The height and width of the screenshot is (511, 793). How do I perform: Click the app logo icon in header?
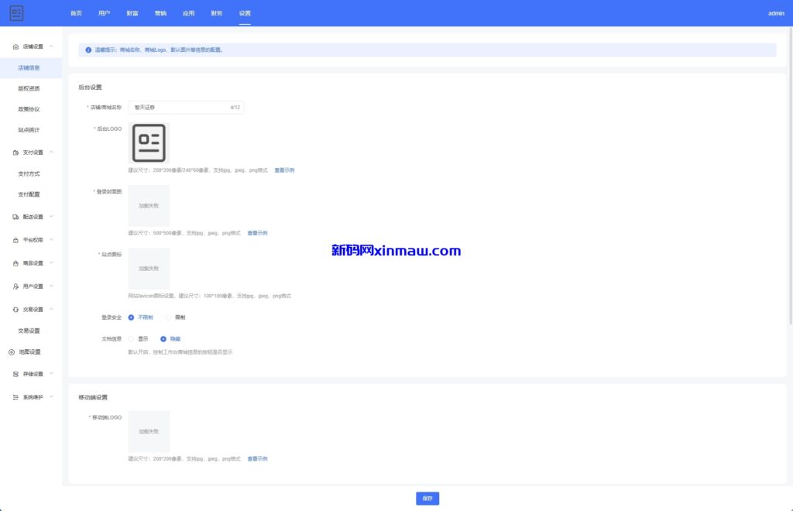16,13
